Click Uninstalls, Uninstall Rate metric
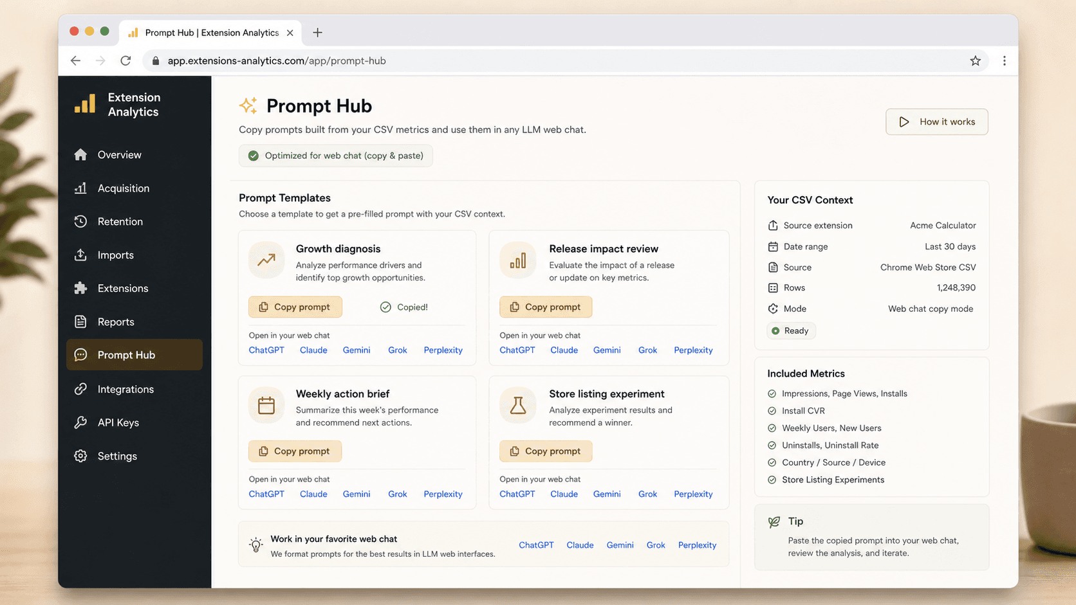Image resolution: width=1076 pixels, height=605 pixels. tap(830, 446)
